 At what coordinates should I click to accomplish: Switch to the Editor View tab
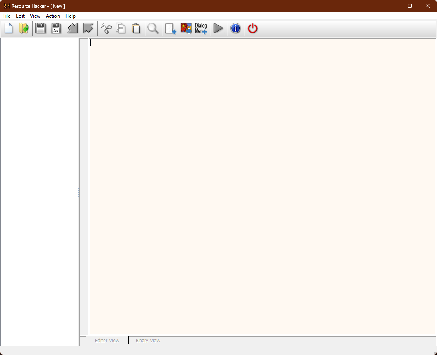pos(107,340)
